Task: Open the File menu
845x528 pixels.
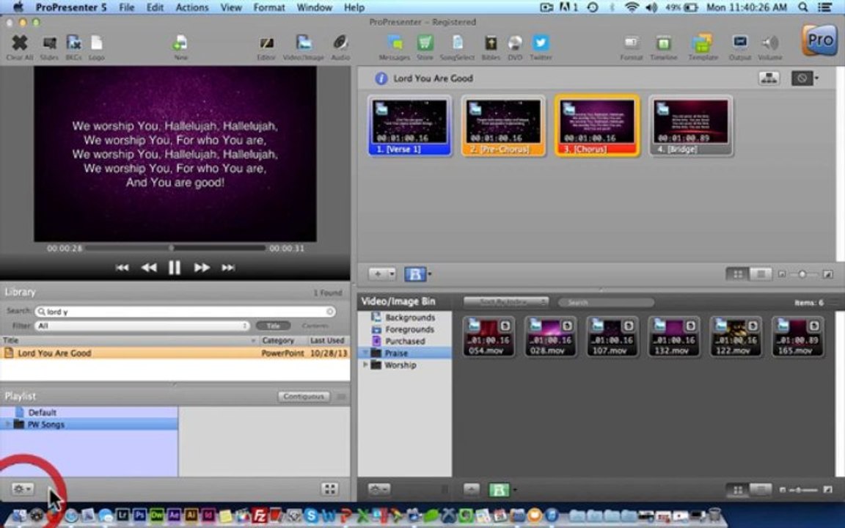Action: [x=127, y=7]
